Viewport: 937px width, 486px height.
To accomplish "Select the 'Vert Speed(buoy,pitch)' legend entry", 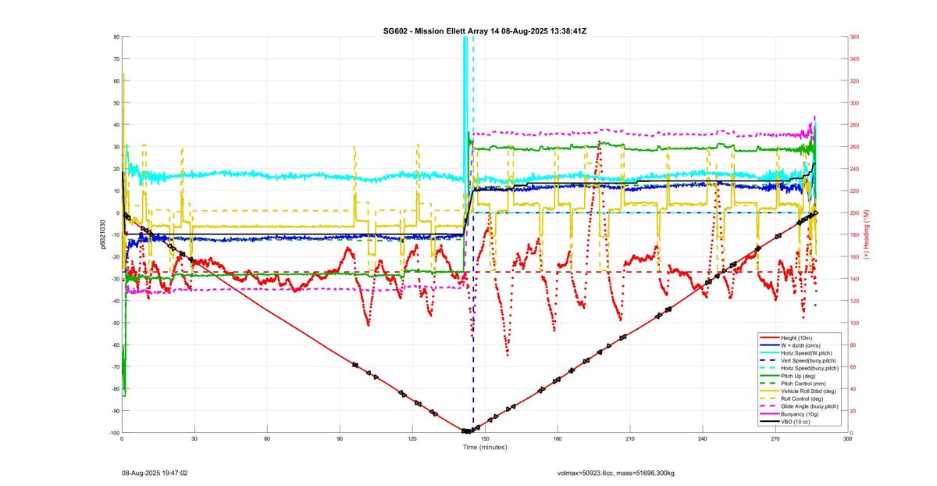I will [808, 361].
